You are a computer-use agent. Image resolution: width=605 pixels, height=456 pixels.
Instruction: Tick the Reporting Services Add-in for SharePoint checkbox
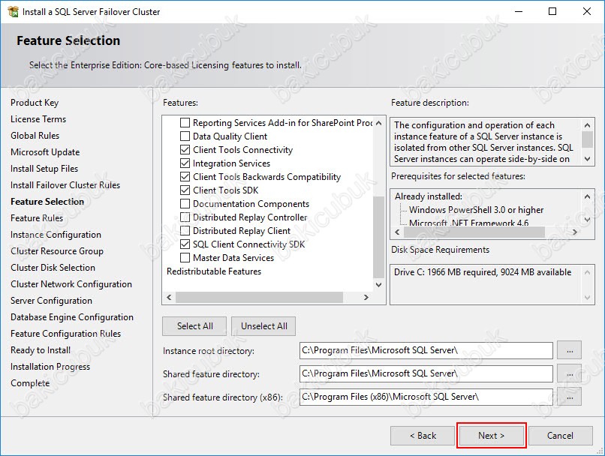point(185,123)
